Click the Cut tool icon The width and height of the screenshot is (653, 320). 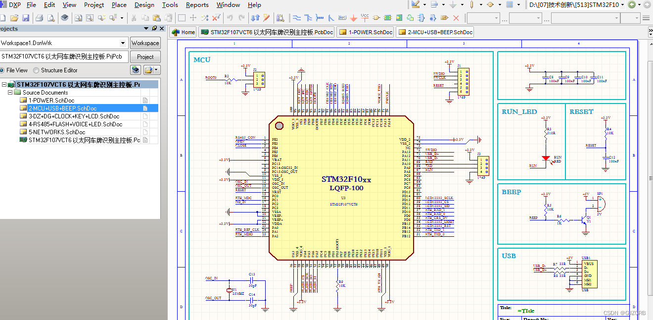[x=133, y=18]
